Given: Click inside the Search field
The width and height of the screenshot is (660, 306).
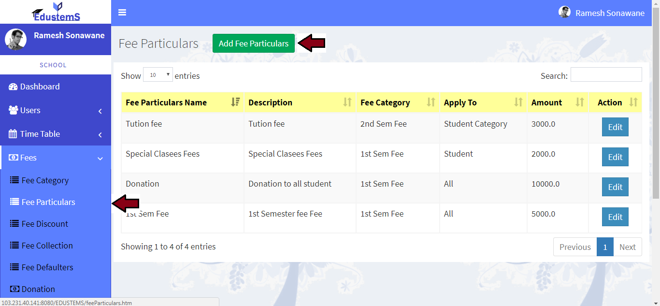Looking at the screenshot, I should tap(606, 75).
